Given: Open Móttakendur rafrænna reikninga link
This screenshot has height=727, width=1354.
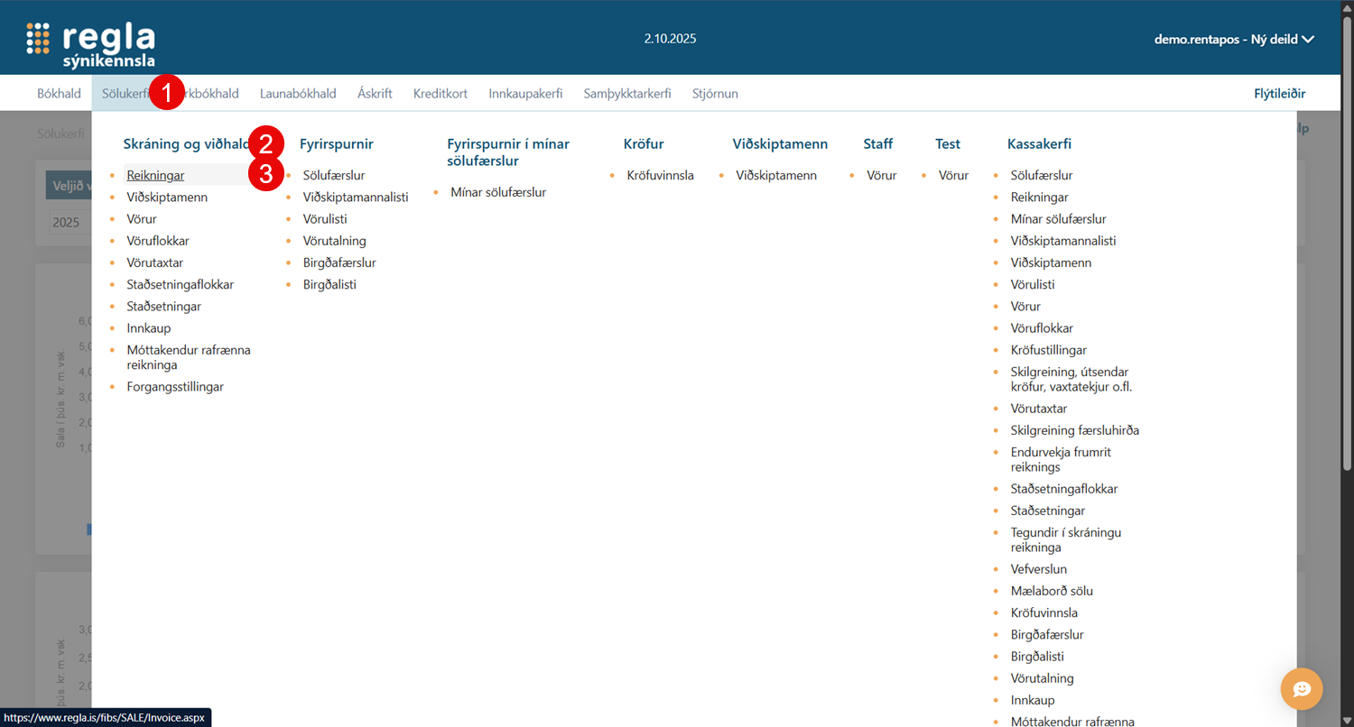Looking at the screenshot, I should (x=189, y=357).
